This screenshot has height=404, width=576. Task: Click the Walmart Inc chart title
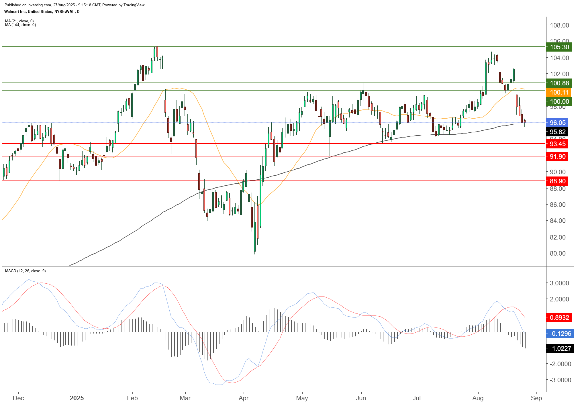[42, 11]
